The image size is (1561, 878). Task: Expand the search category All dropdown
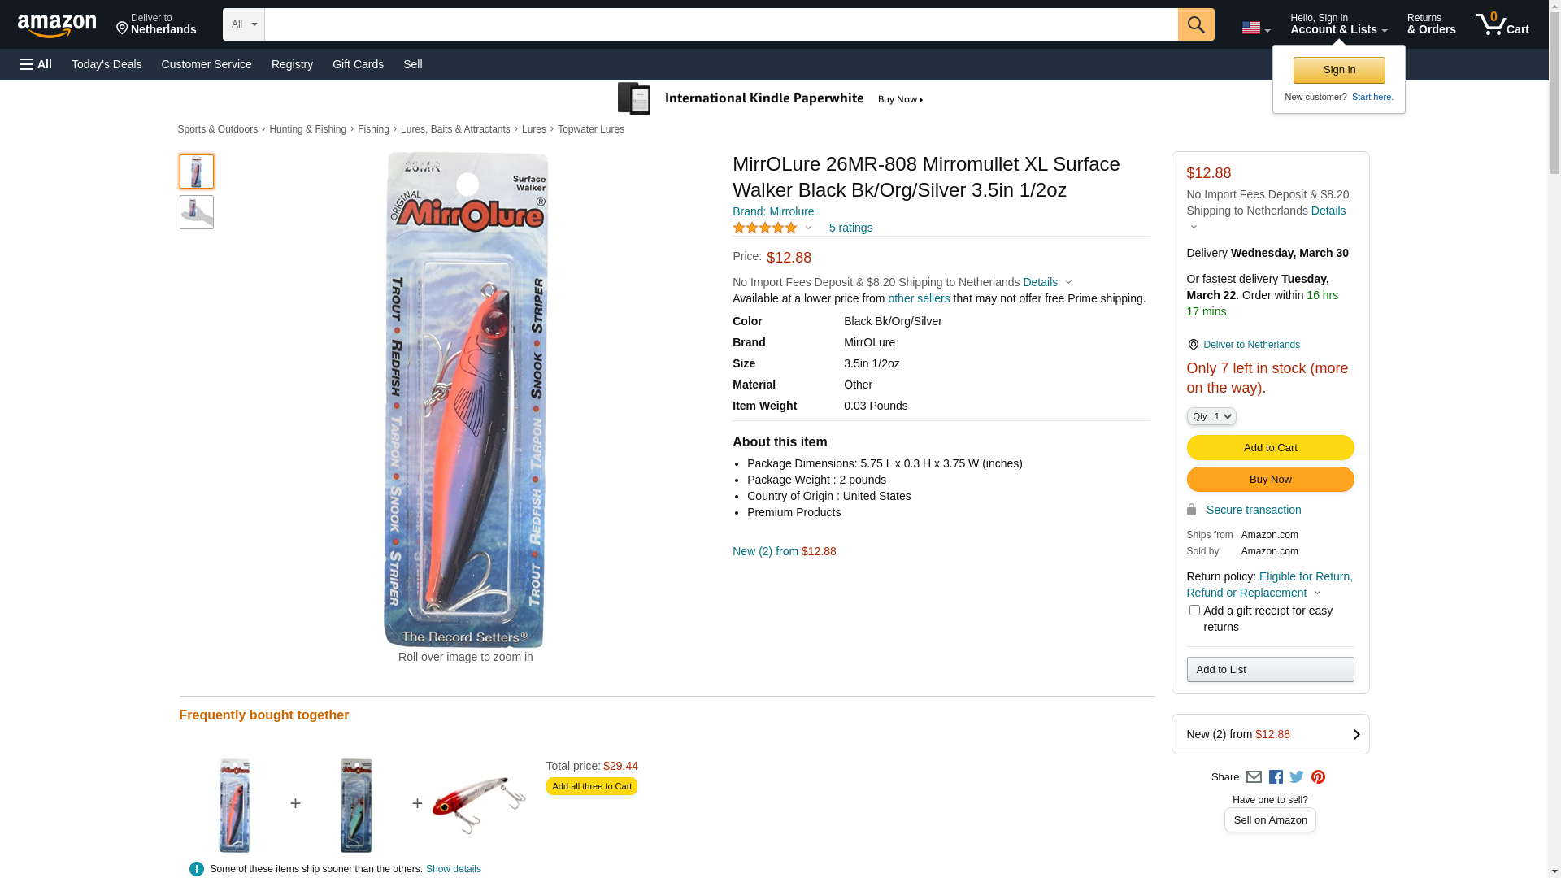click(243, 24)
